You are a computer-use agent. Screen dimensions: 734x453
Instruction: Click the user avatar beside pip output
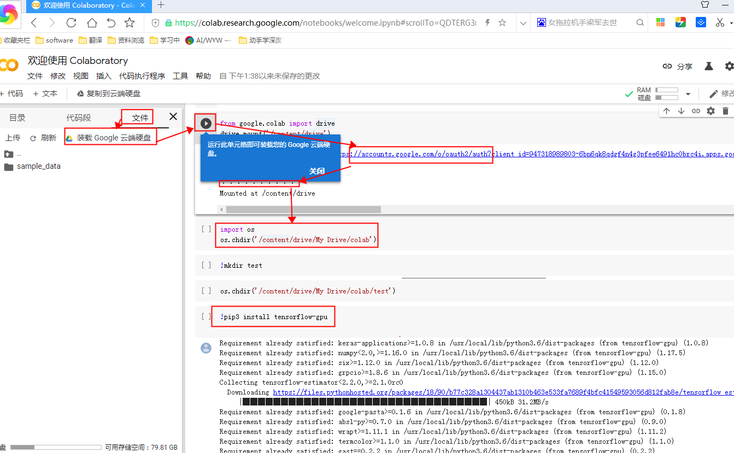(206, 348)
